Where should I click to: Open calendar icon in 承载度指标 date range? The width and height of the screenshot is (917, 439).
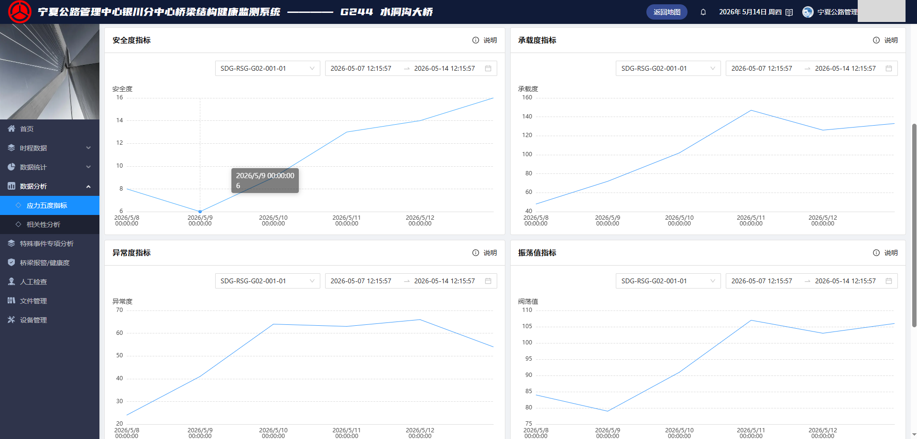pyautogui.click(x=889, y=68)
